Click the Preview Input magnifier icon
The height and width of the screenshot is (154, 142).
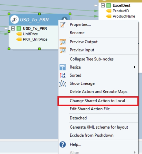(x=63, y=50)
